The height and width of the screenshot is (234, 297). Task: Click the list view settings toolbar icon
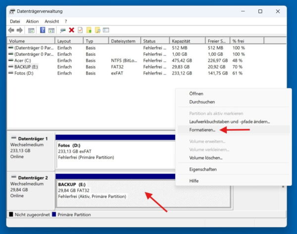106,30
